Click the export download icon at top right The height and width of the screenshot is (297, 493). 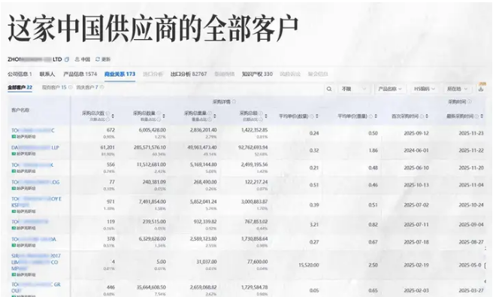point(481,89)
